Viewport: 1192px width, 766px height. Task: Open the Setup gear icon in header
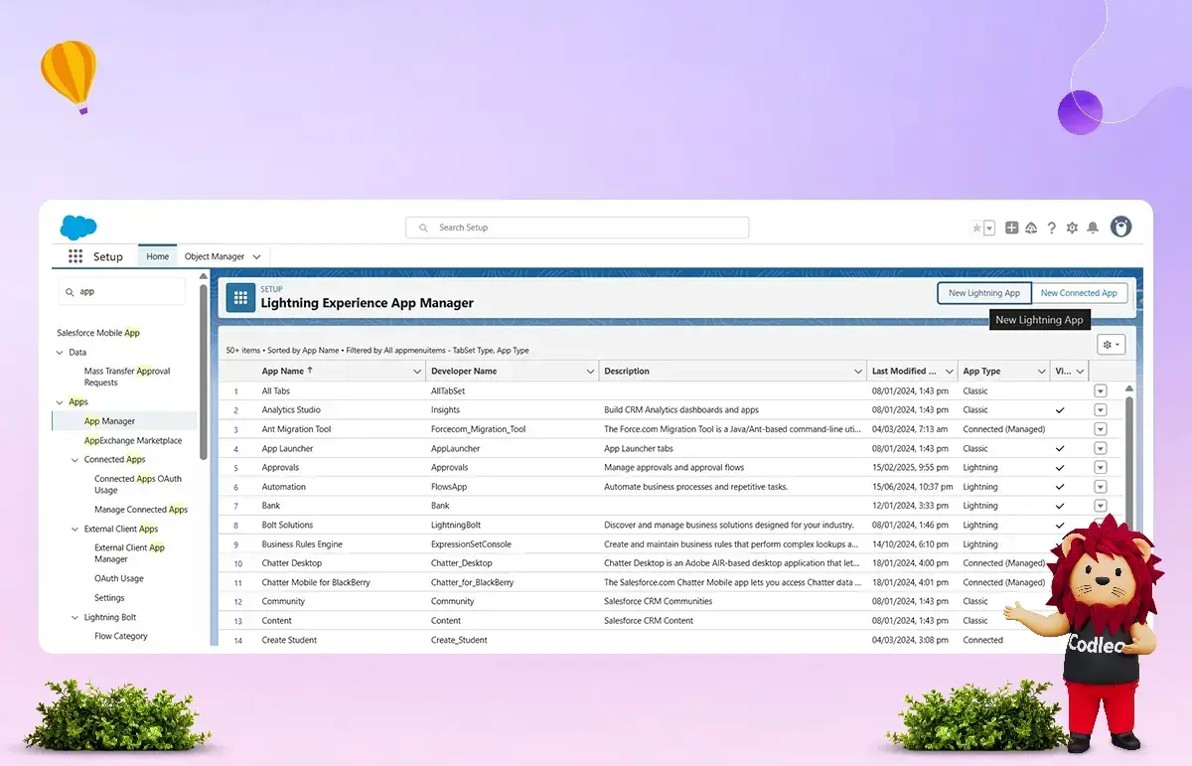pyautogui.click(x=1072, y=228)
